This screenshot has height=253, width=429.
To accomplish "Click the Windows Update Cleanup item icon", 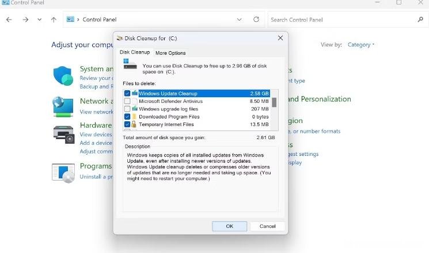I will pyautogui.click(x=134, y=93).
